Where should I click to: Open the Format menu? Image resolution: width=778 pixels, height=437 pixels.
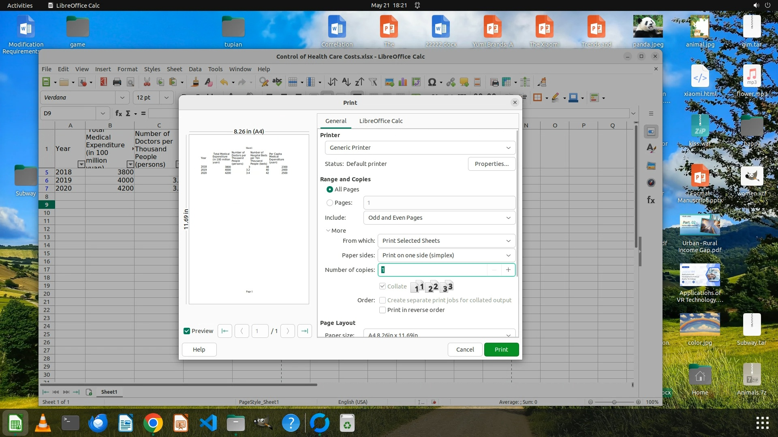click(127, 69)
